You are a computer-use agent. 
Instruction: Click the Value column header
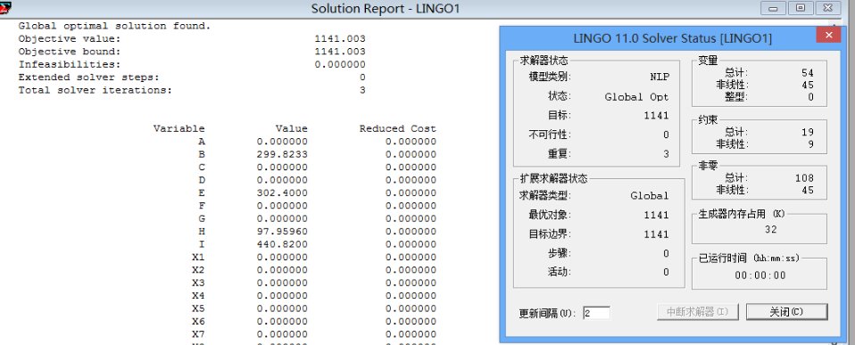pyautogui.click(x=291, y=128)
